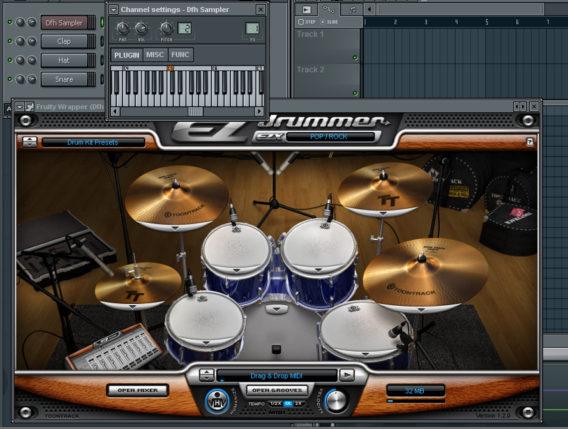Click the piano keyboard scroll right arrow
The width and height of the screenshot is (568, 429).
(x=259, y=112)
